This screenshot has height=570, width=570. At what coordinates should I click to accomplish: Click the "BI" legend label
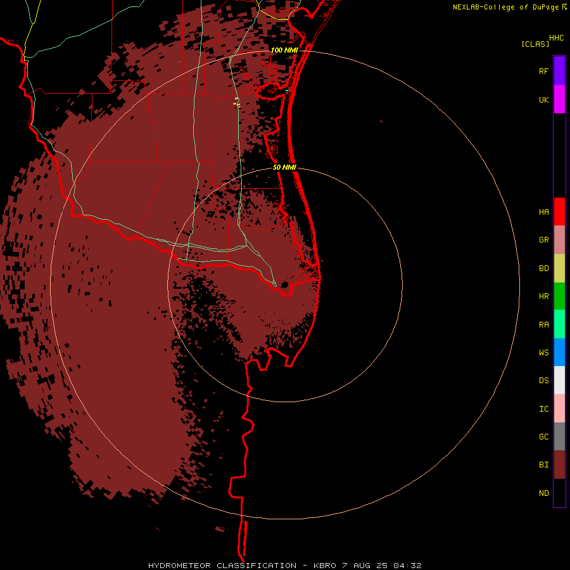(544, 465)
